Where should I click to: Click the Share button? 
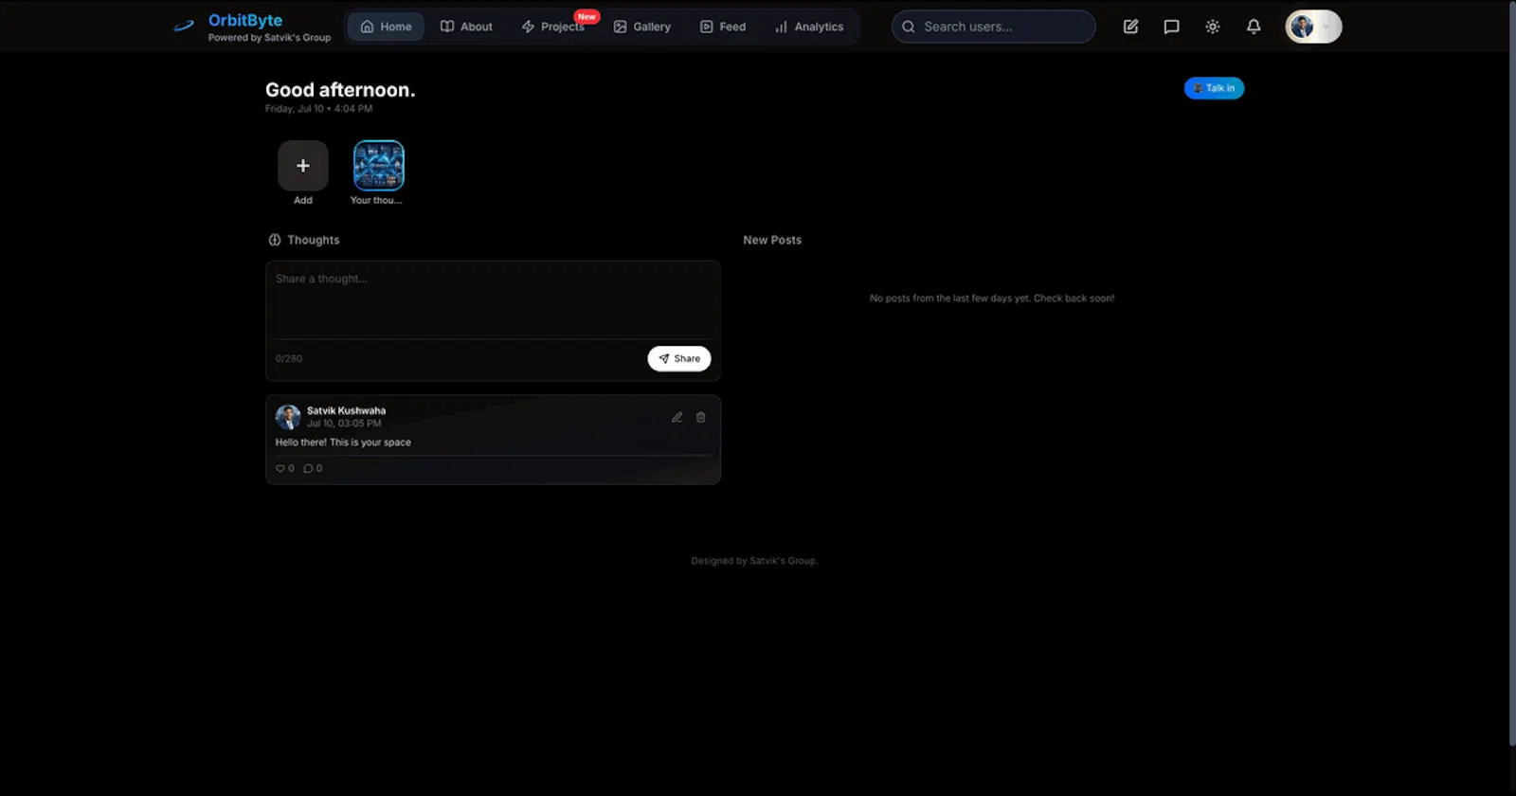click(679, 358)
